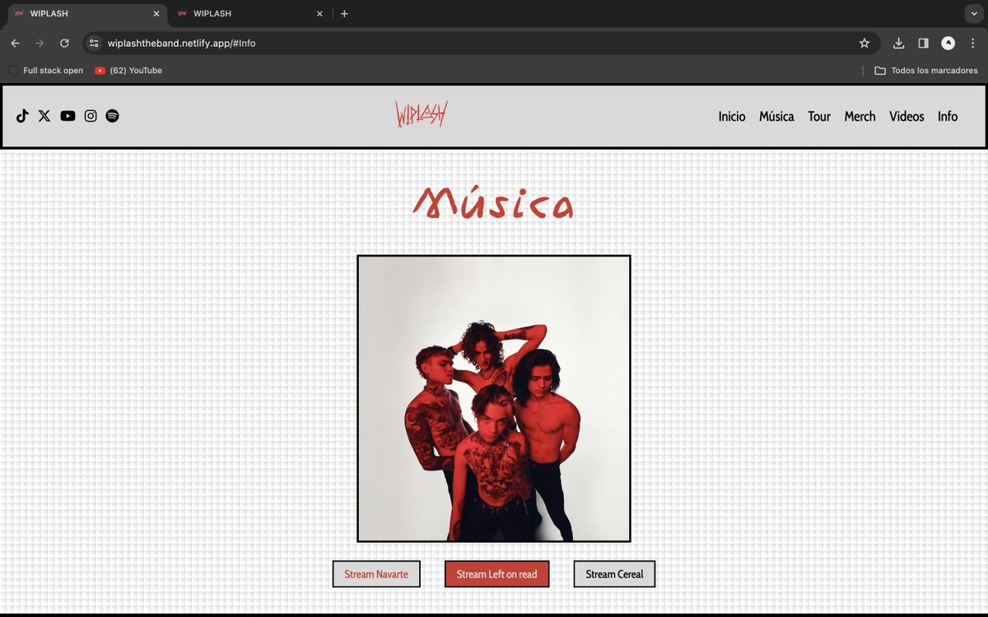Click the Música section heading

pyautogui.click(x=493, y=202)
